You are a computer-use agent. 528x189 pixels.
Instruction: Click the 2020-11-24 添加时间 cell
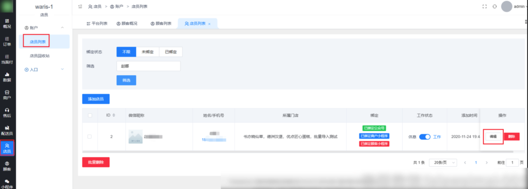(464, 136)
